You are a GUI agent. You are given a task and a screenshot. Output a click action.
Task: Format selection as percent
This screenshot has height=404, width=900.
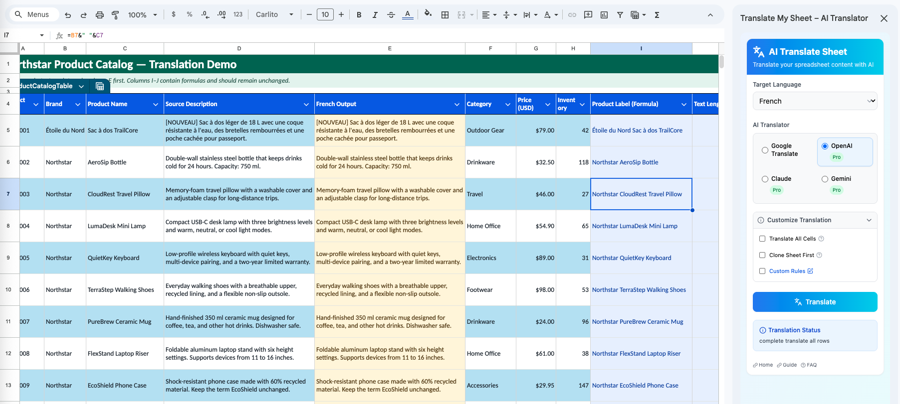pos(190,14)
